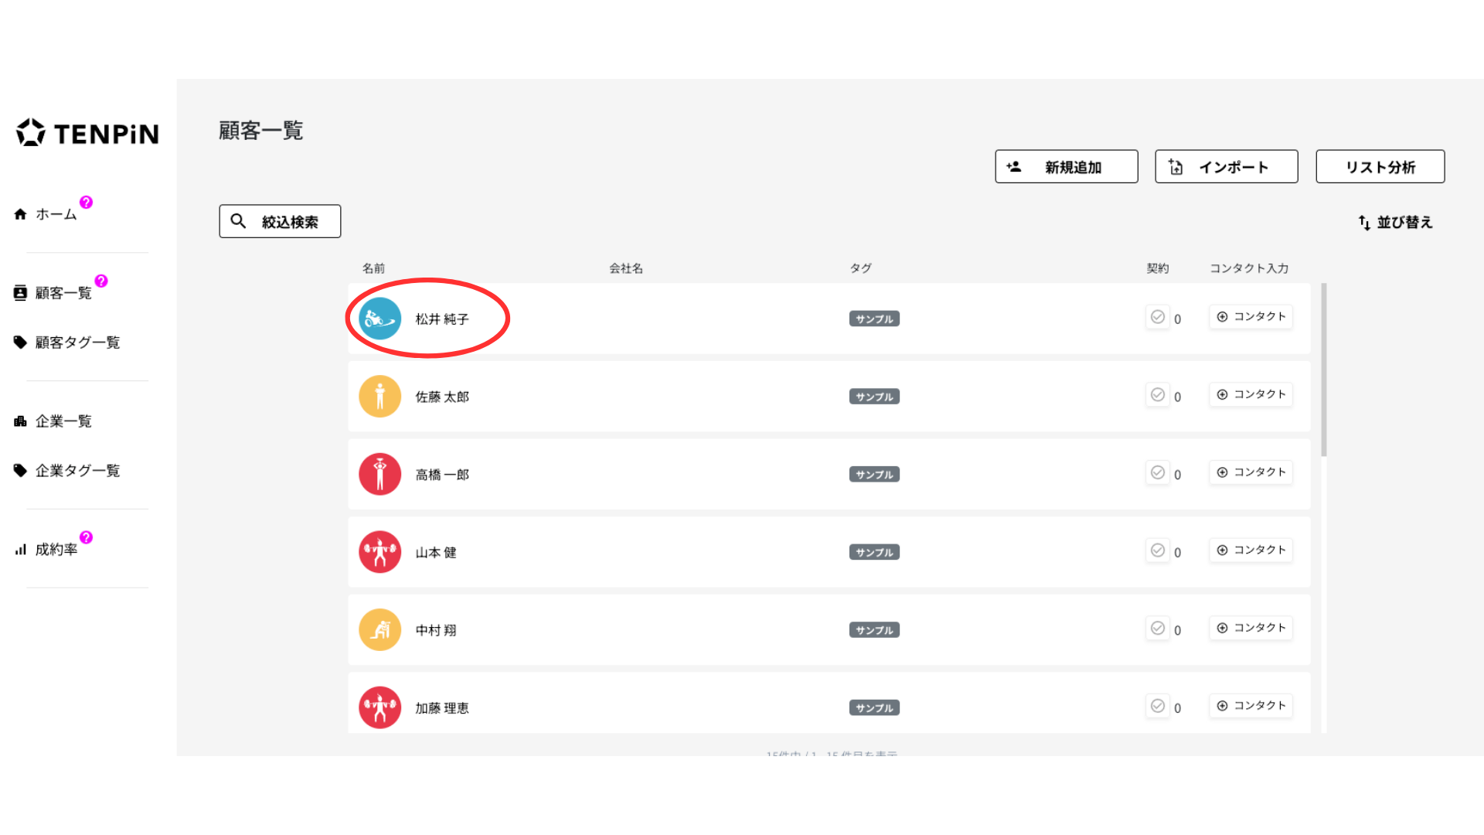Toggle contract checkmark for 高橋 一郎
The width and height of the screenshot is (1484, 835).
[x=1157, y=472]
